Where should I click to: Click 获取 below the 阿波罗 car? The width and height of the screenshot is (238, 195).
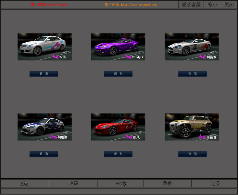[192, 74]
